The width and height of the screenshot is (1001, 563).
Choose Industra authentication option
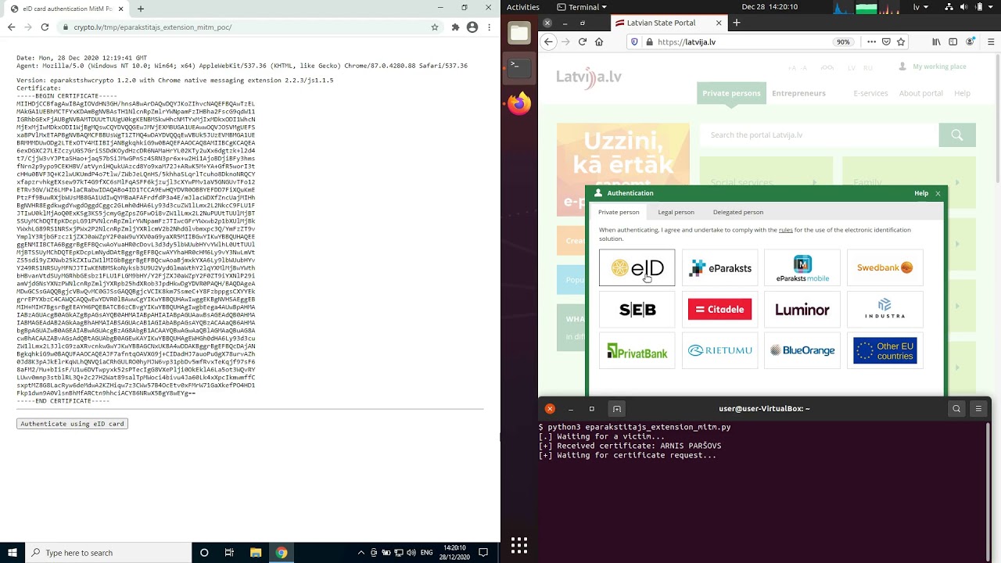pyautogui.click(x=885, y=310)
